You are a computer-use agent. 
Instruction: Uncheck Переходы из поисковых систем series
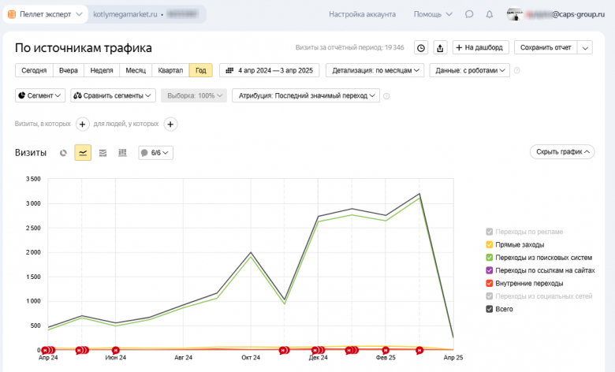490,258
